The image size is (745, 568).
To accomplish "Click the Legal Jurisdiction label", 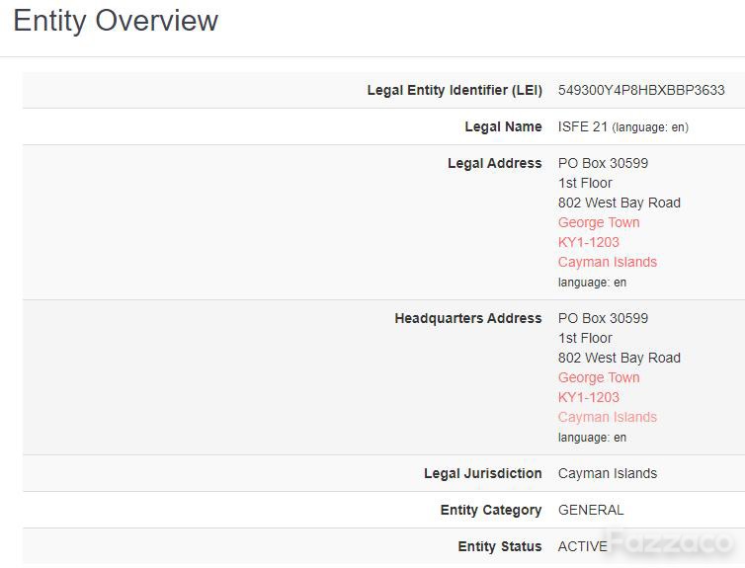I will coord(483,473).
